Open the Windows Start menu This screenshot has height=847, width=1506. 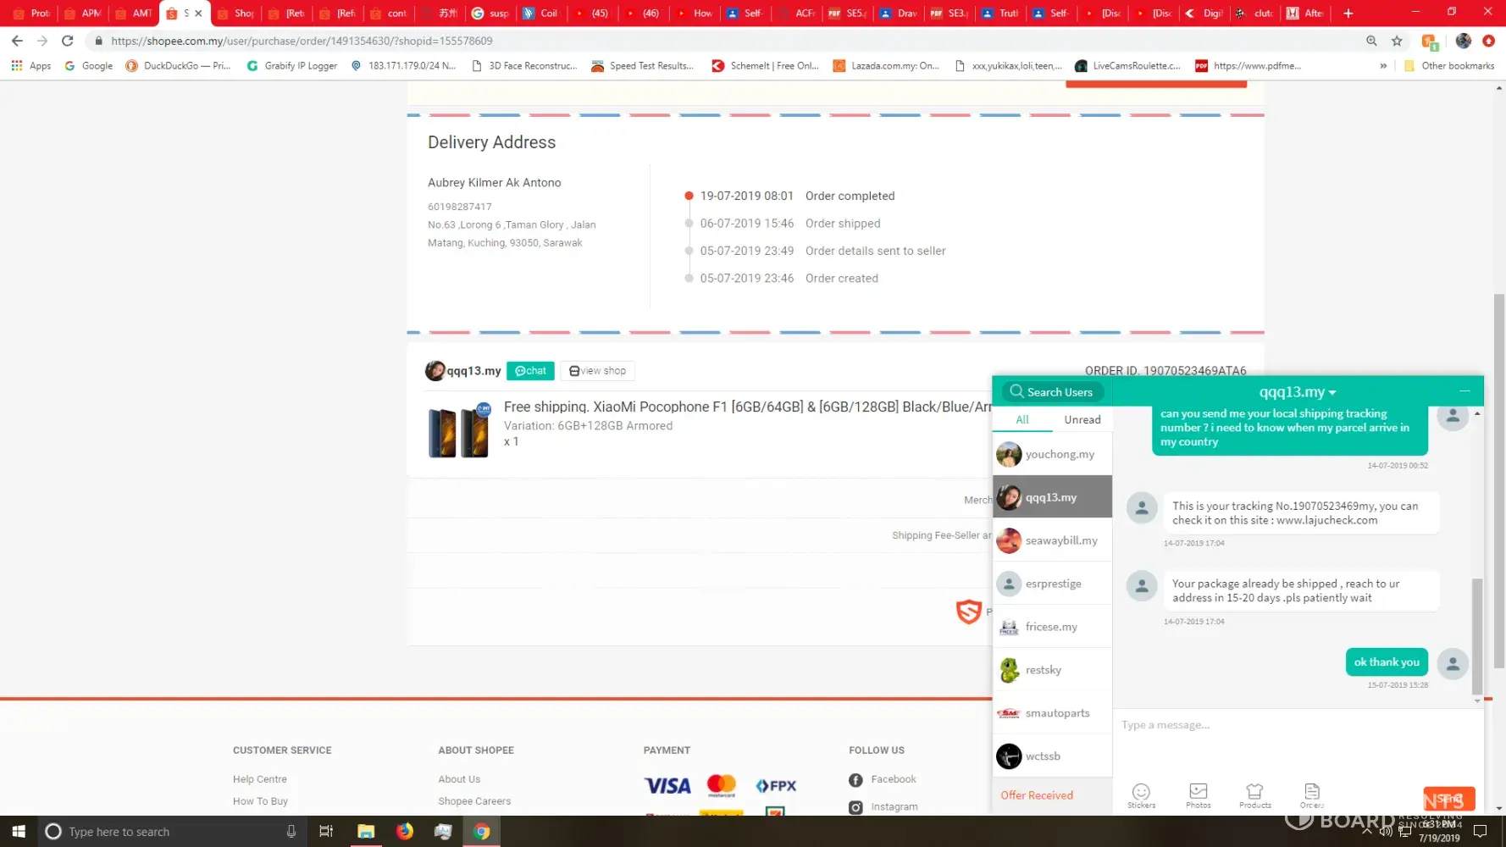(x=19, y=832)
